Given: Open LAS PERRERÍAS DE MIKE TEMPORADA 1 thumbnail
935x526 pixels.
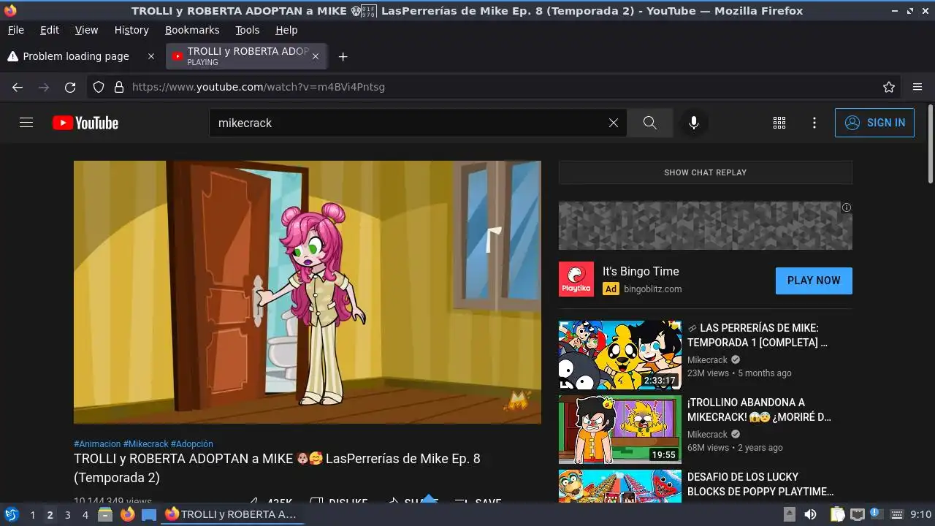Looking at the screenshot, I should (620, 355).
